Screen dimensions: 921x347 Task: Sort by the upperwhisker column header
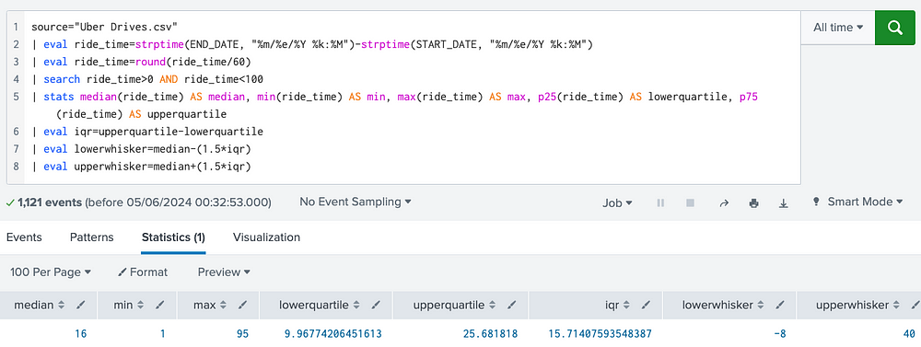[x=858, y=305]
